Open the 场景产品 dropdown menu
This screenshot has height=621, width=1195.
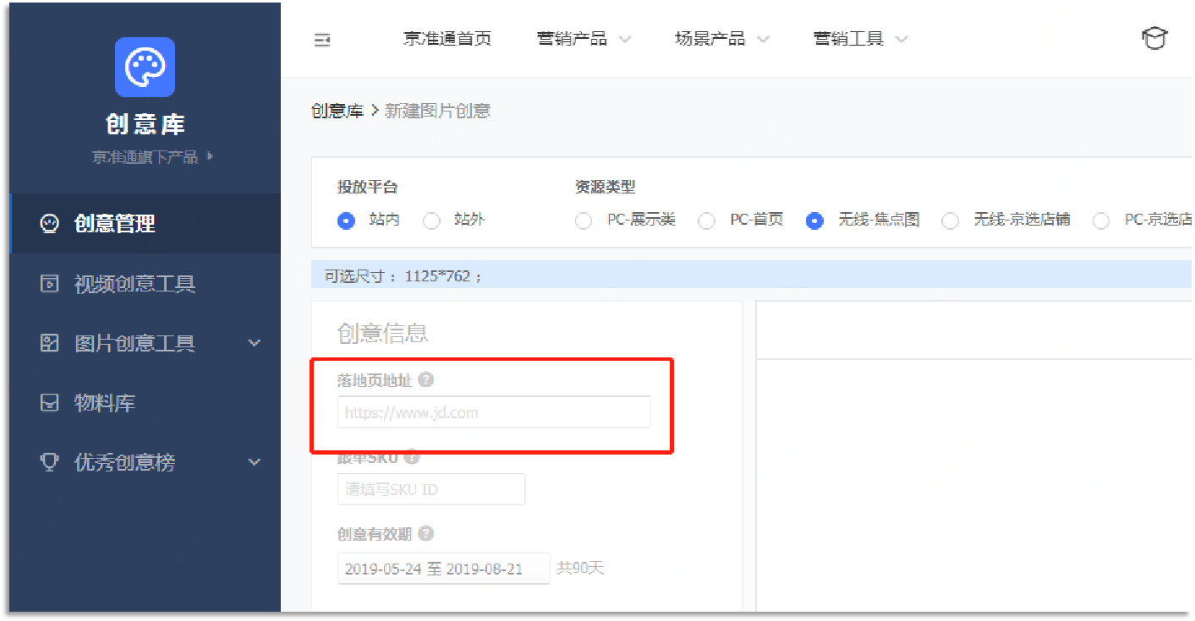pos(721,39)
